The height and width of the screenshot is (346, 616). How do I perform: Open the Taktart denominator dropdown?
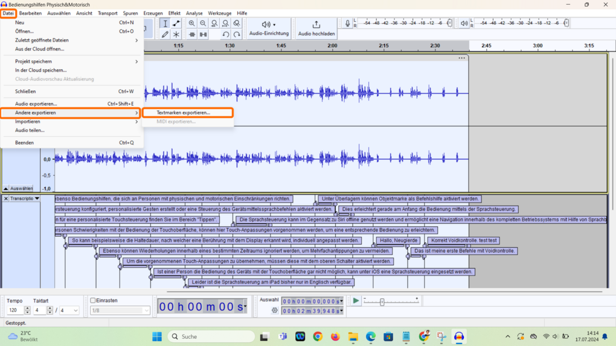point(69,310)
